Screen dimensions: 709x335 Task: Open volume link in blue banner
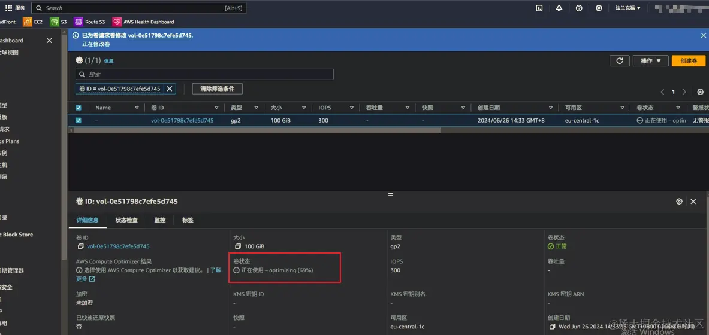click(x=160, y=35)
